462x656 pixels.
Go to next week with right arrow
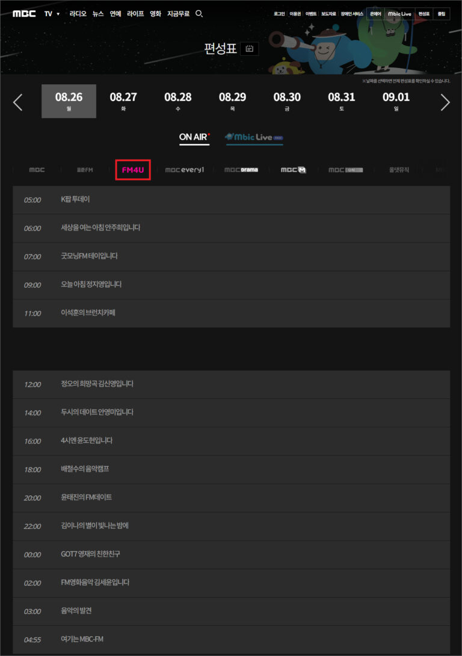tap(445, 102)
